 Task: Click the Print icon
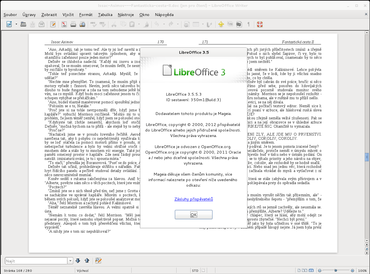(73, 24)
